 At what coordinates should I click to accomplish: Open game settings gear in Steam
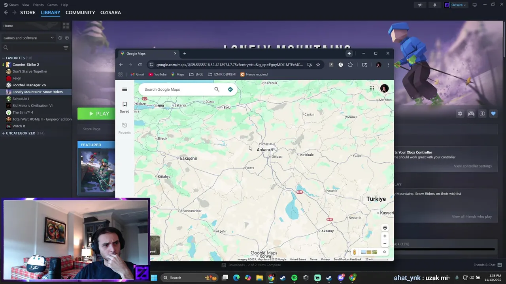pyautogui.click(x=460, y=114)
